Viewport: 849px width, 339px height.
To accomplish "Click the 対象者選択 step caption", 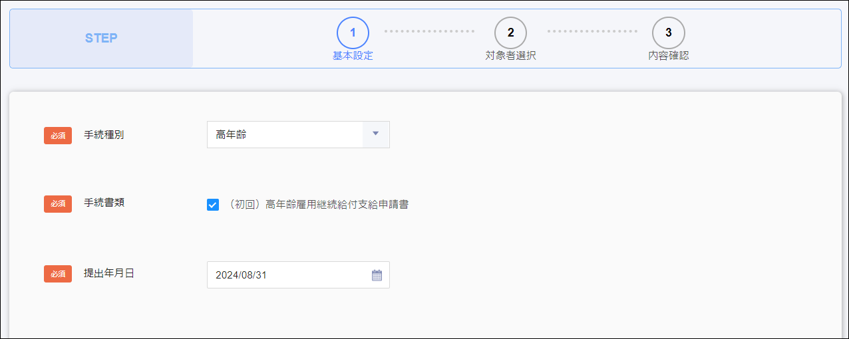I will (x=510, y=56).
